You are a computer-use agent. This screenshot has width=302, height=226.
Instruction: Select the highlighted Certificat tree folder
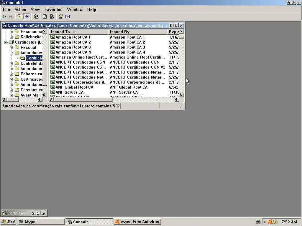pos(34,58)
